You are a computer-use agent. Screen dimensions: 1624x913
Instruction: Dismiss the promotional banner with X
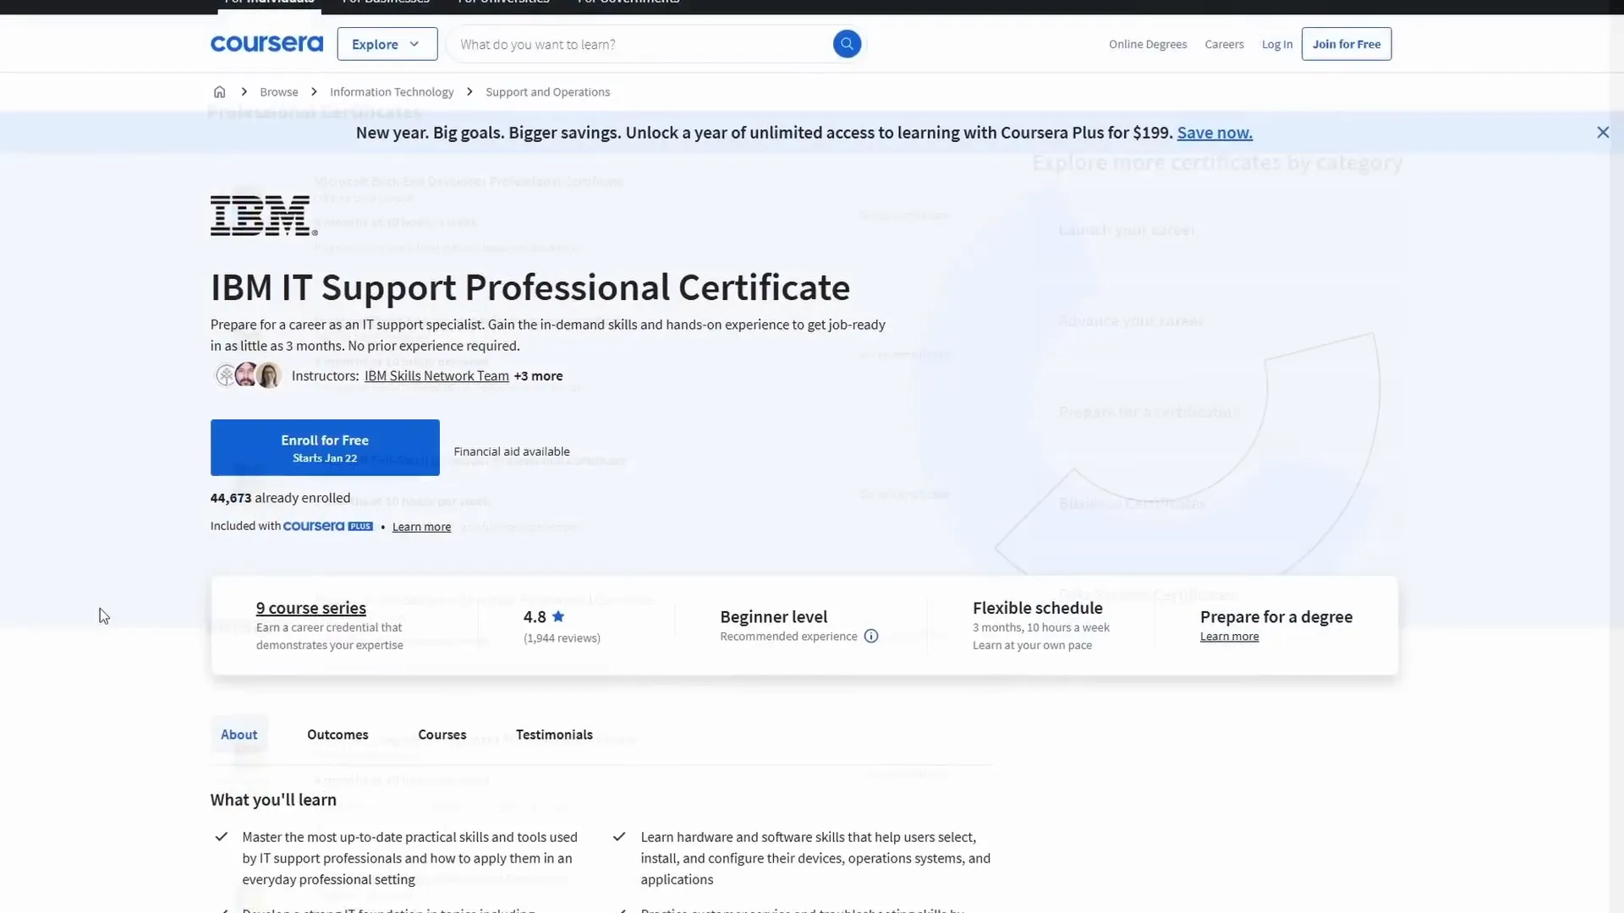1603,132
